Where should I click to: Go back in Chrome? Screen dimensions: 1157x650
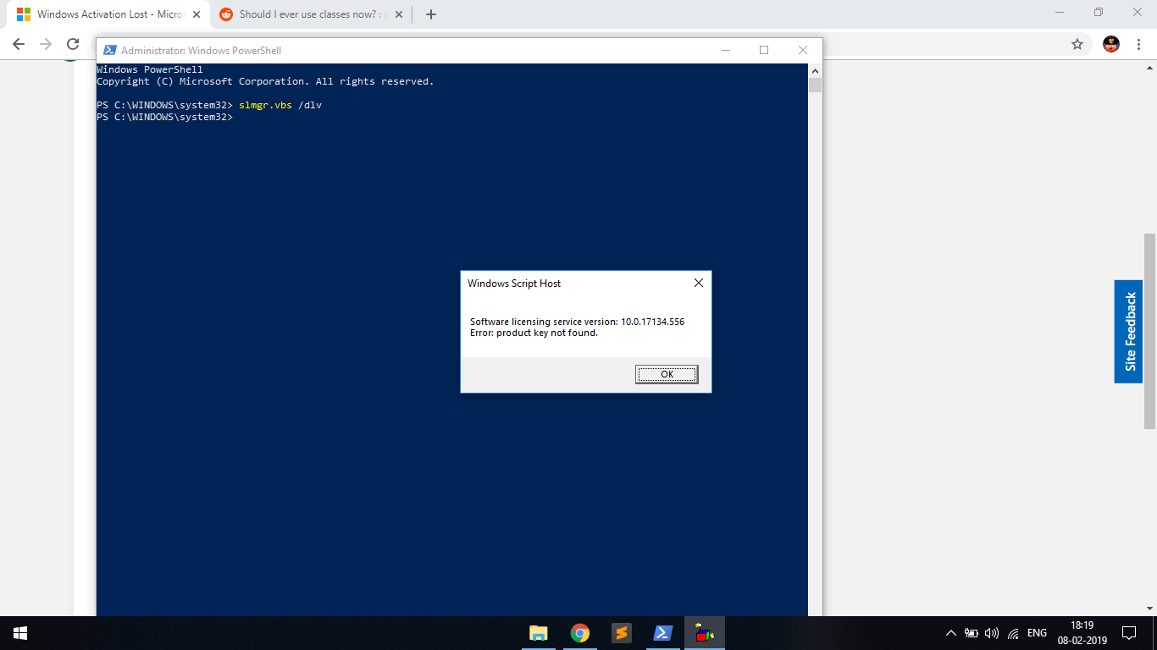click(x=19, y=44)
